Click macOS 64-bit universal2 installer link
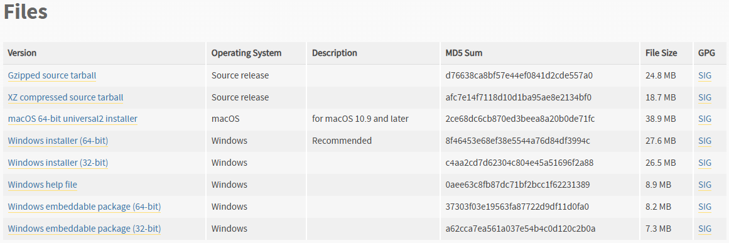This screenshot has height=243, width=729. pos(73,119)
